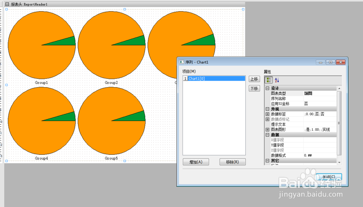Click the Group4 pie chart
Screen dimensions: 363x207
click(42, 121)
